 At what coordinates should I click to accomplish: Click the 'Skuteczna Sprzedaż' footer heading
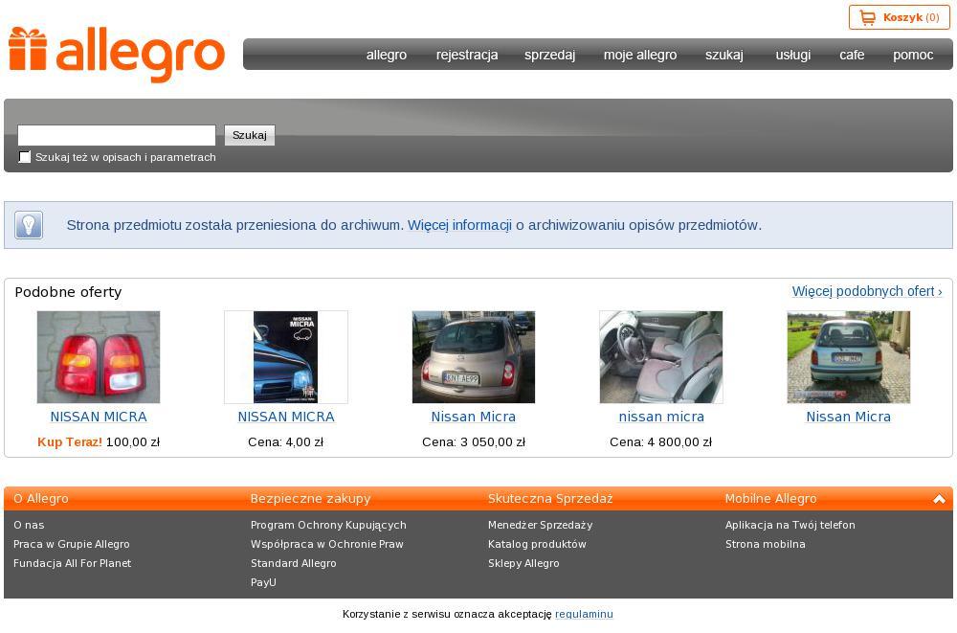click(x=550, y=499)
